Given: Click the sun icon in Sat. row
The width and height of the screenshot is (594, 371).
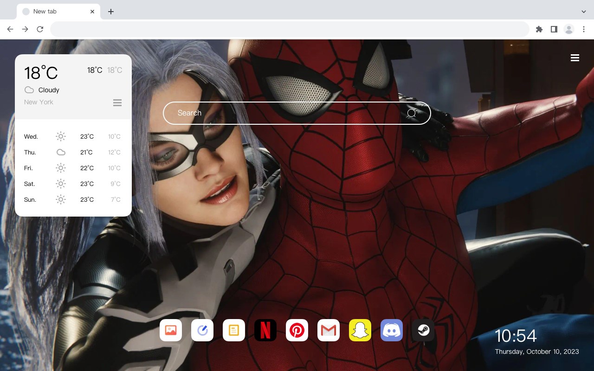Looking at the screenshot, I should tap(61, 184).
